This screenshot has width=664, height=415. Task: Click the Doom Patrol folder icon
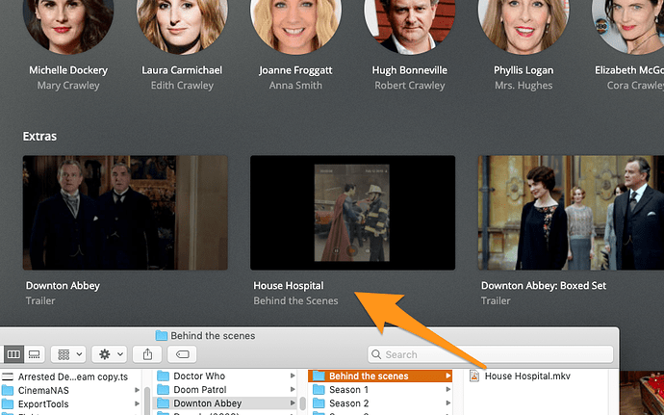point(163,390)
